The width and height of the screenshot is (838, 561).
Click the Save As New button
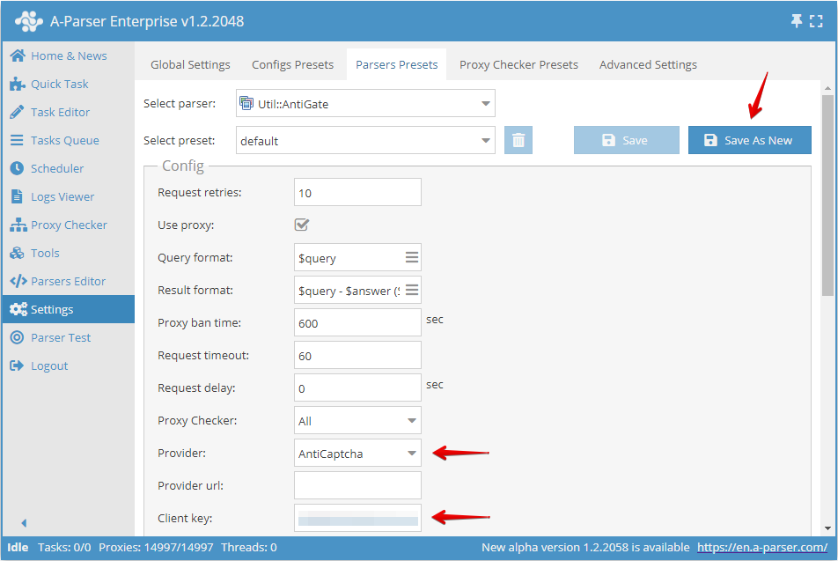coord(749,139)
